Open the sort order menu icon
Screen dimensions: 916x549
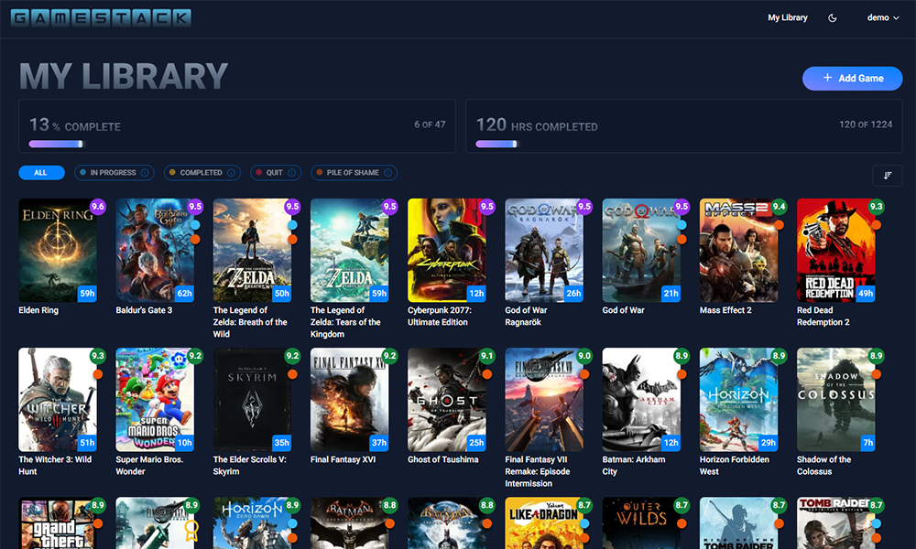point(888,176)
